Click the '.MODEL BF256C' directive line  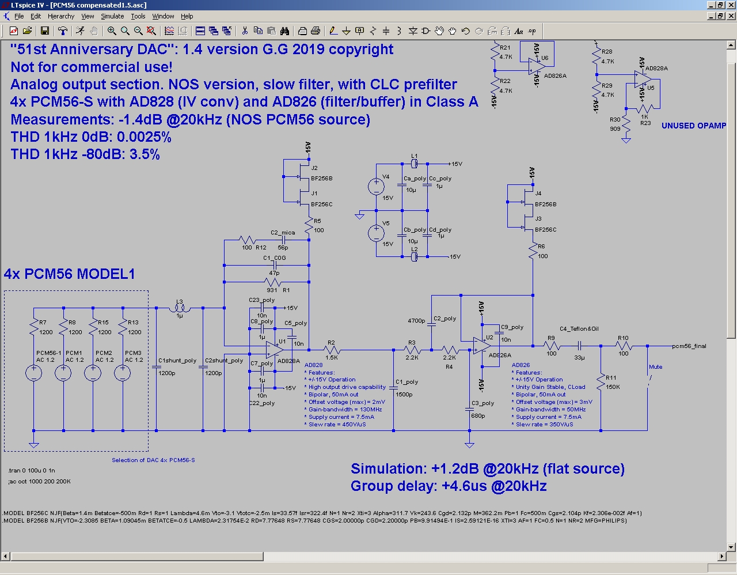322,513
